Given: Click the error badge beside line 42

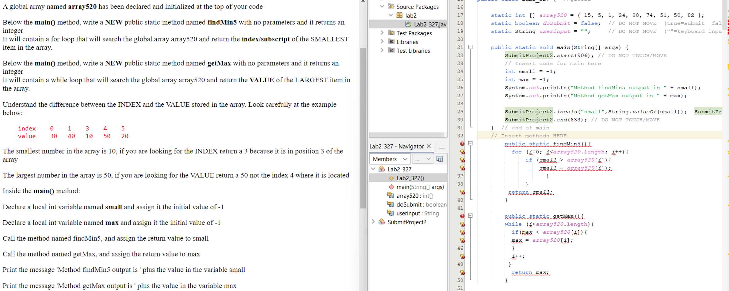Looking at the screenshot, I should tap(462, 216).
